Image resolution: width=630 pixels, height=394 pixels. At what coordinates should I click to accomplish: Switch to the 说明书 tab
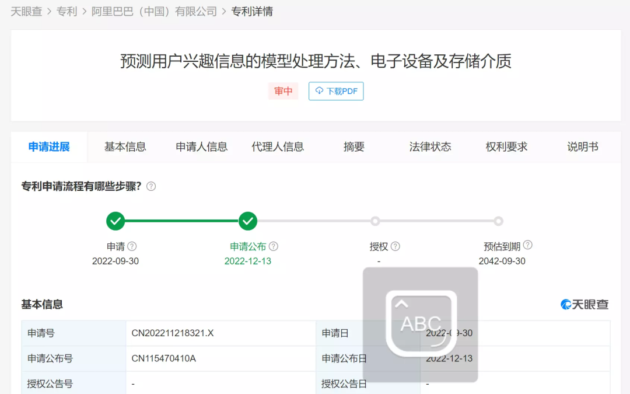point(582,147)
